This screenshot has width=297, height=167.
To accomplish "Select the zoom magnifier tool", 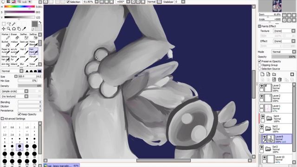I will tap(9, 29).
